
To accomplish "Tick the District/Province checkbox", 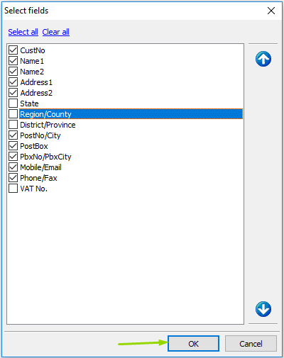I will (x=13, y=125).
